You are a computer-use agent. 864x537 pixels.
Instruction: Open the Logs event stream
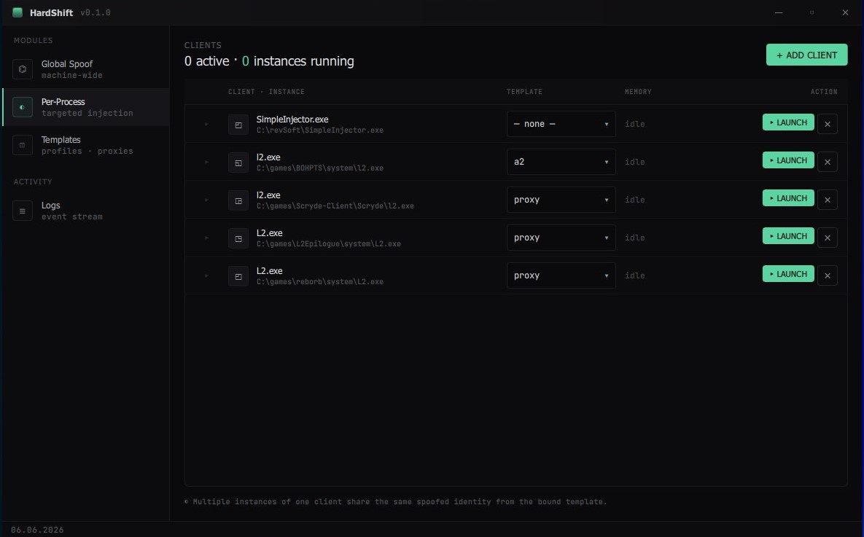coord(85,211)
